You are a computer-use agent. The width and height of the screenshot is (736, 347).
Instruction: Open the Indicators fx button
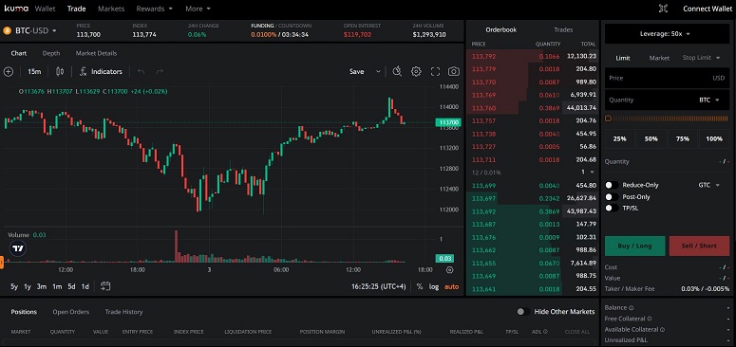[x=101, y=72]
